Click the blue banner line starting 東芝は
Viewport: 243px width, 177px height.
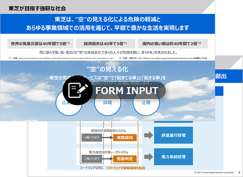click(x=108, y=19)
